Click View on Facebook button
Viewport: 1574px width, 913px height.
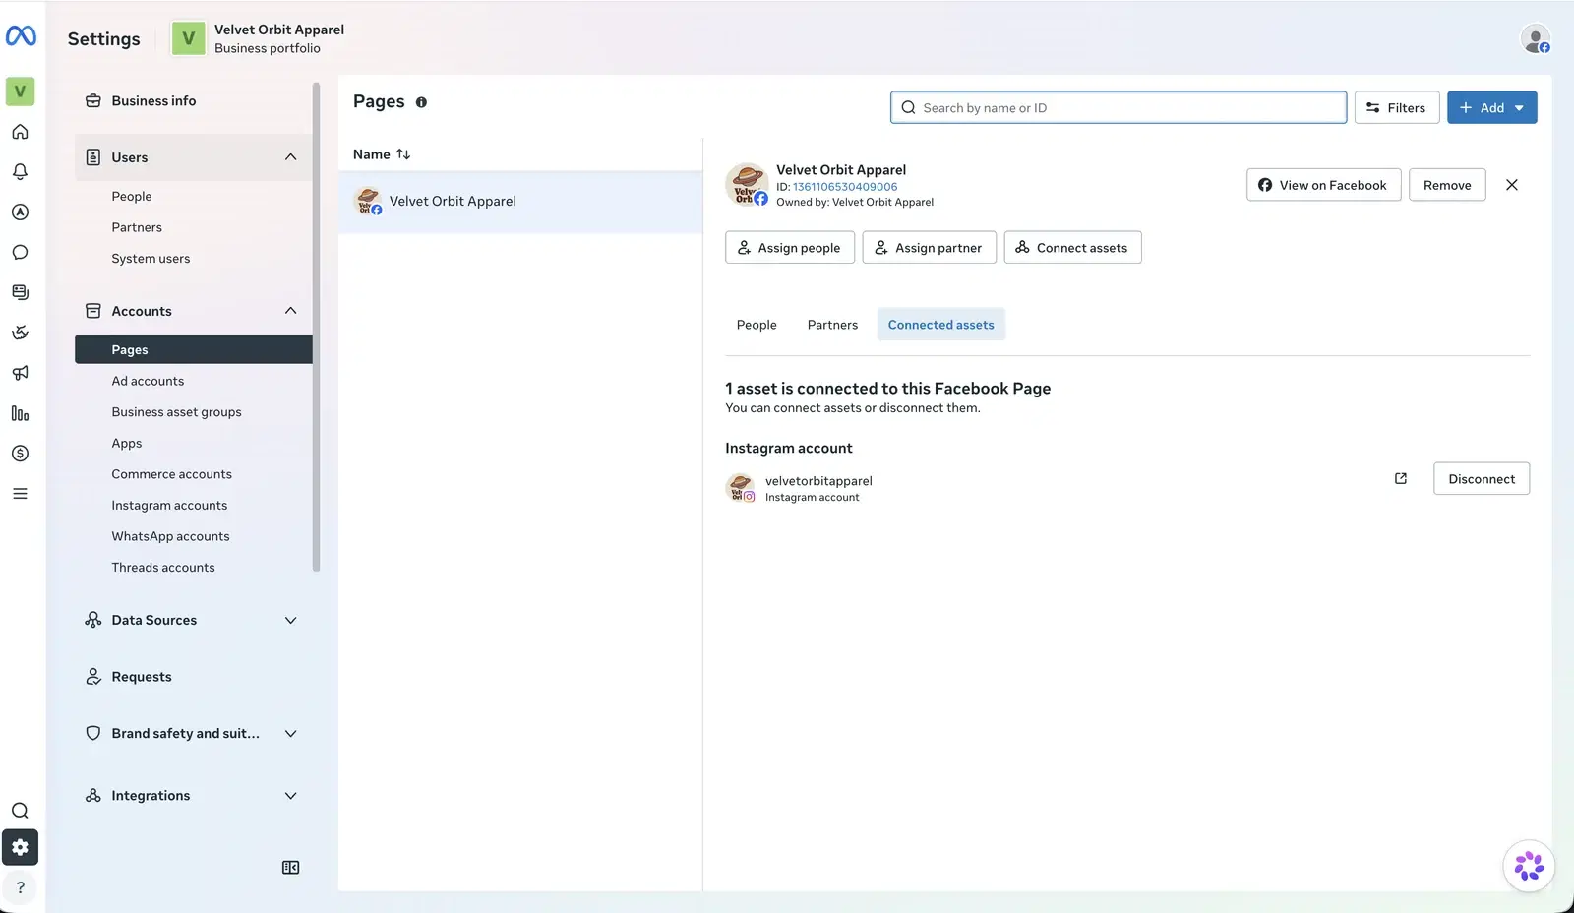(x=1323, y=185)
